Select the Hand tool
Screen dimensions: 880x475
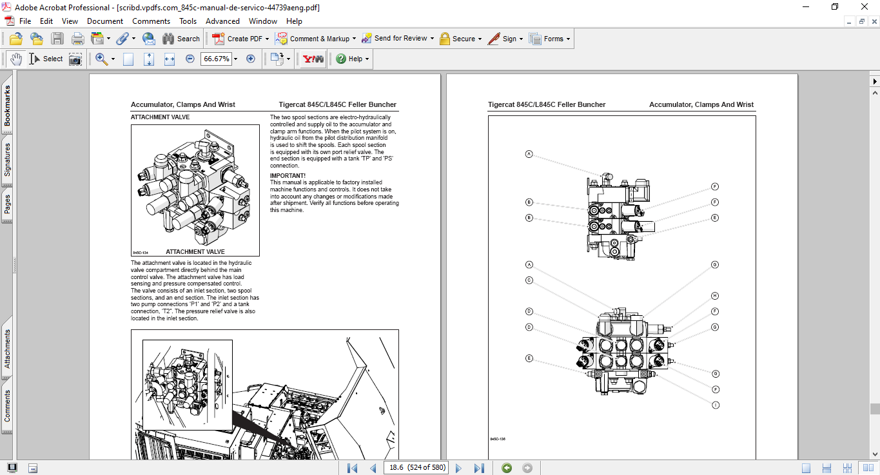(x=15, y=59)
